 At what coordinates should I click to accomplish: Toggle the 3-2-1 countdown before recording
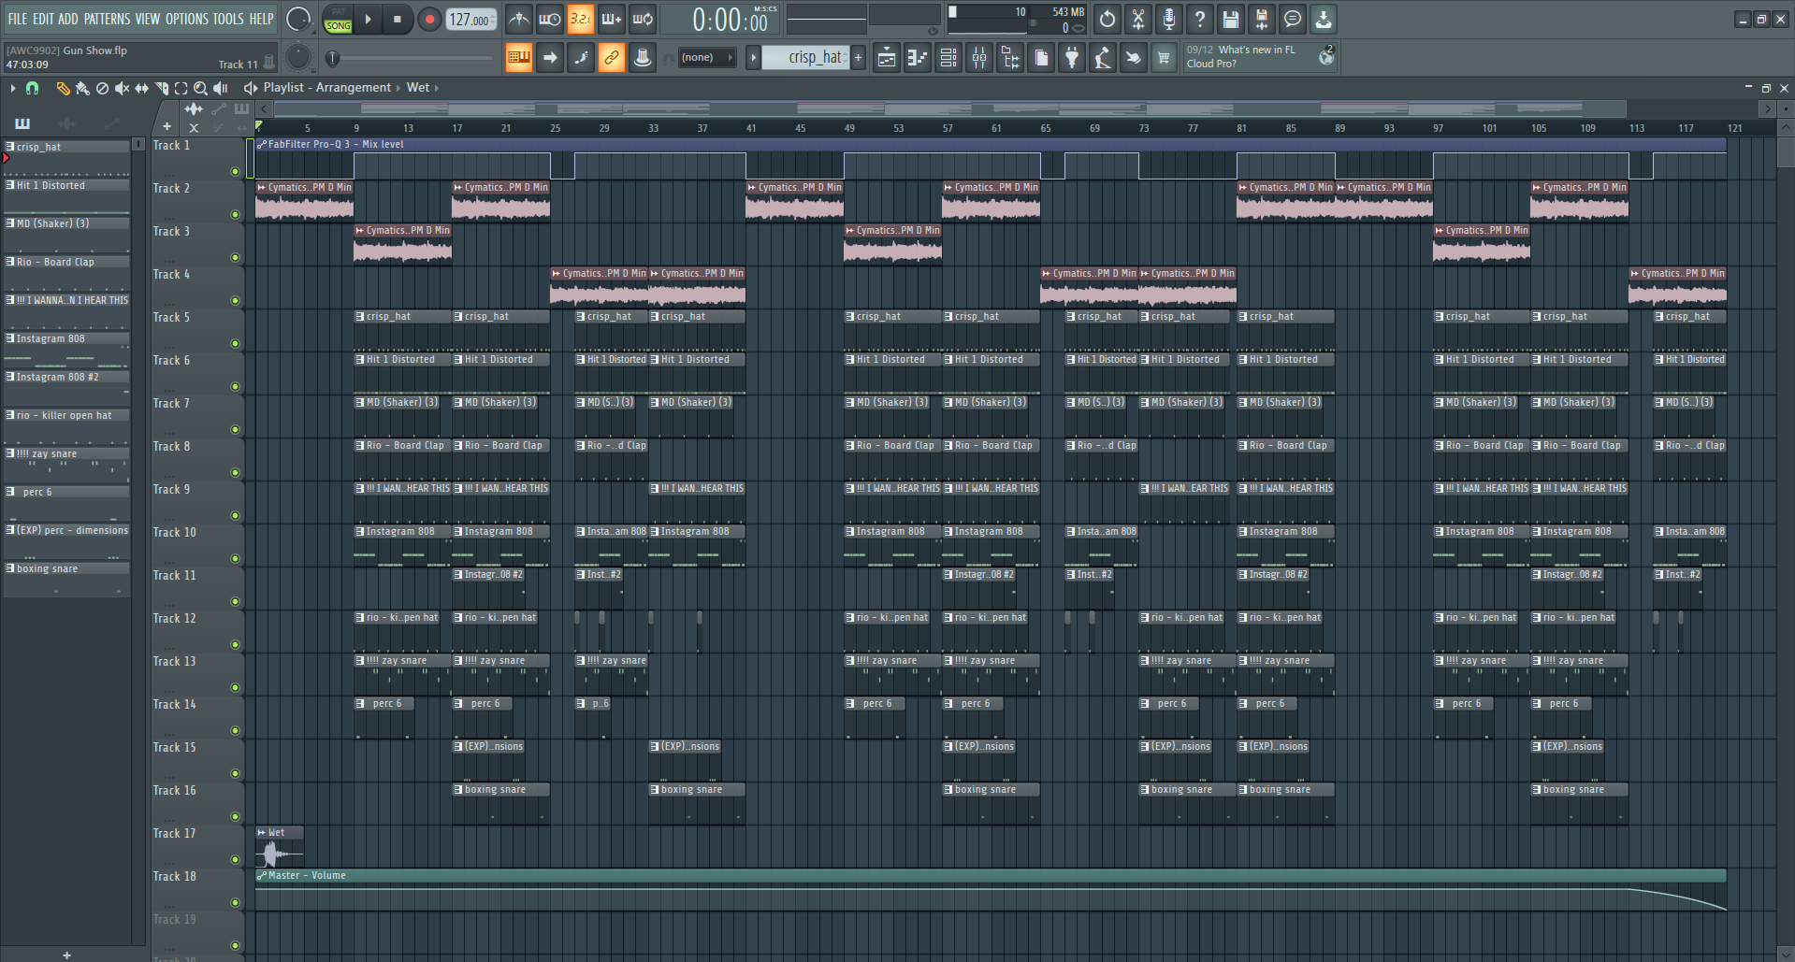coord(581,19)
